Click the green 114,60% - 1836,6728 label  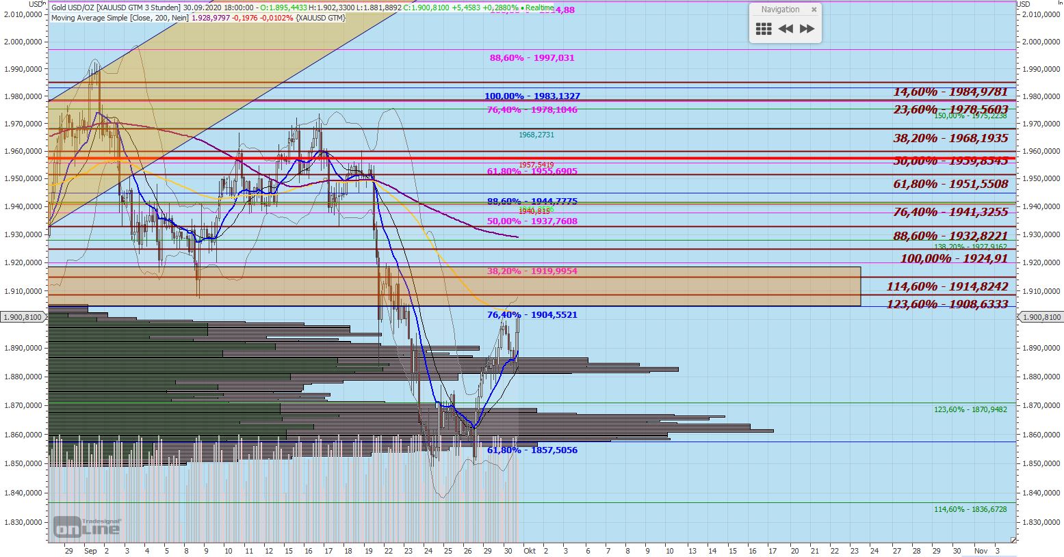[x=970, y=509]
